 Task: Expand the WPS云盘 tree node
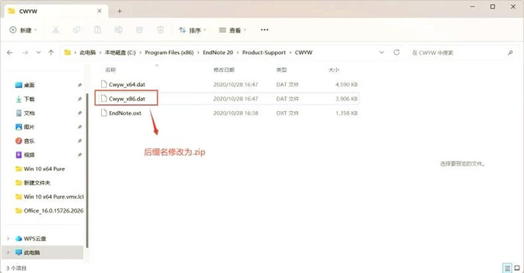pos(8,238)
